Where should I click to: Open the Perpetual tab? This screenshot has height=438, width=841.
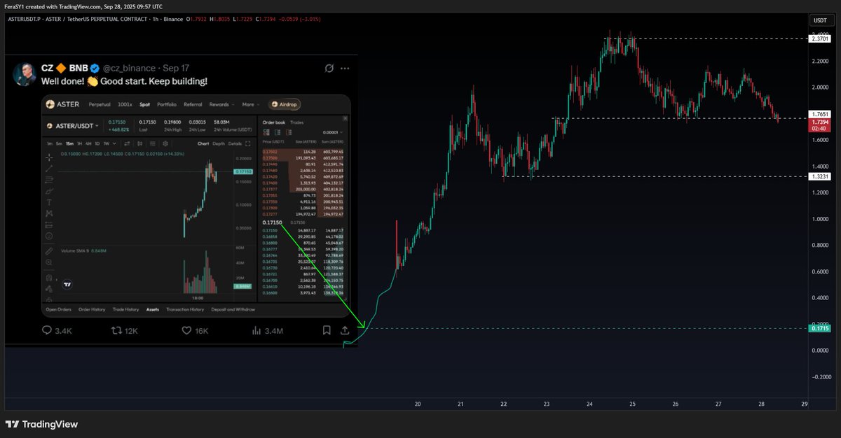click(x=100, y=104)
